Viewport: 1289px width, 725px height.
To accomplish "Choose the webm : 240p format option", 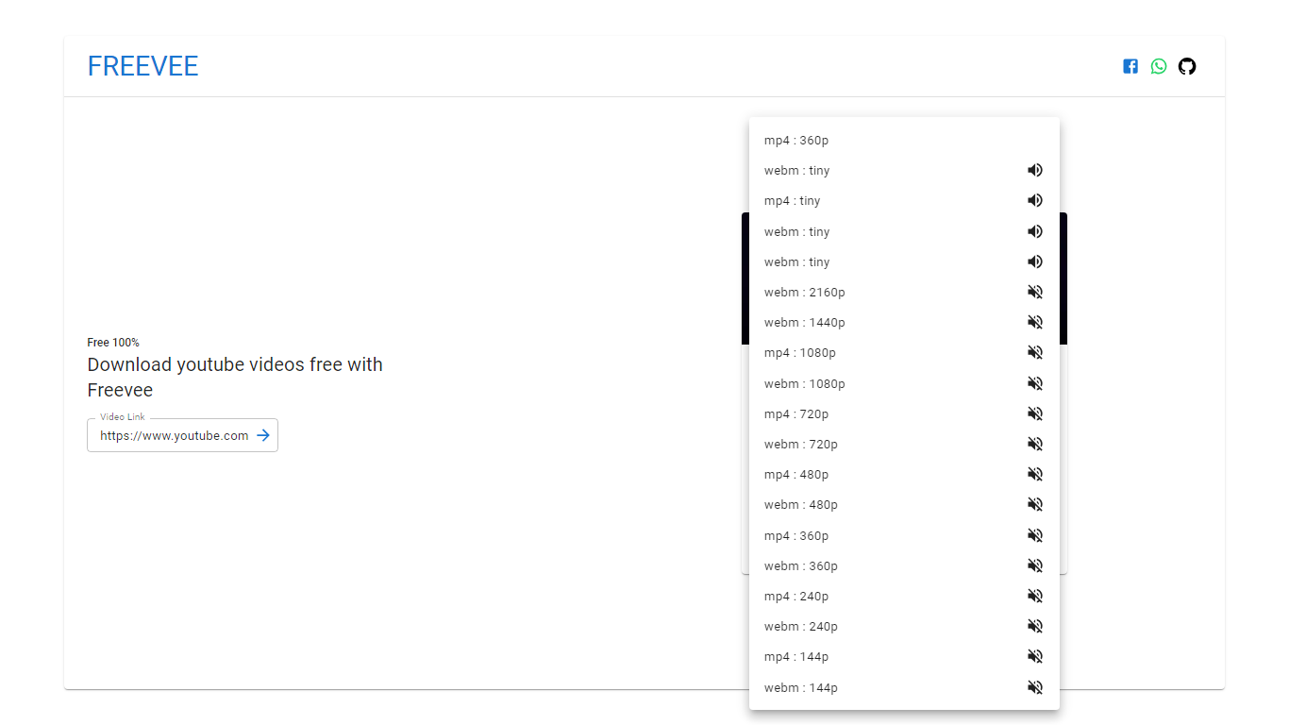I will 904,626.
